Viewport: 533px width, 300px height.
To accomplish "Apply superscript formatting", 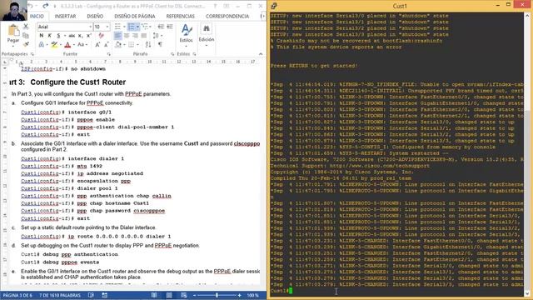I will [89, 35].
